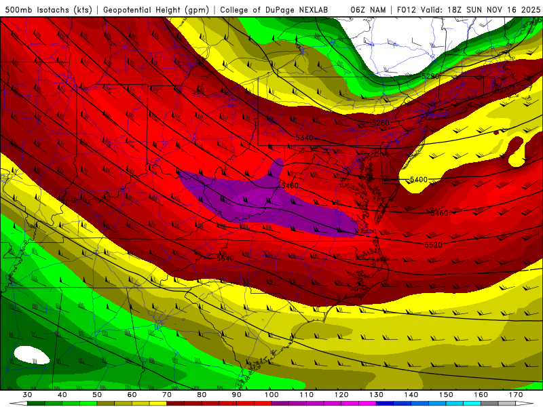Click the 'F012 Valid: 18Z SUN NOV 16 2025' text
This screenshot has width=543, height=407.
pos(468,9)
